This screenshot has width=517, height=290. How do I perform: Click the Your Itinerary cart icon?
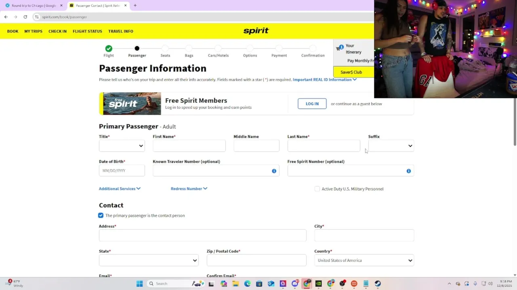click(x=339, y=48)
